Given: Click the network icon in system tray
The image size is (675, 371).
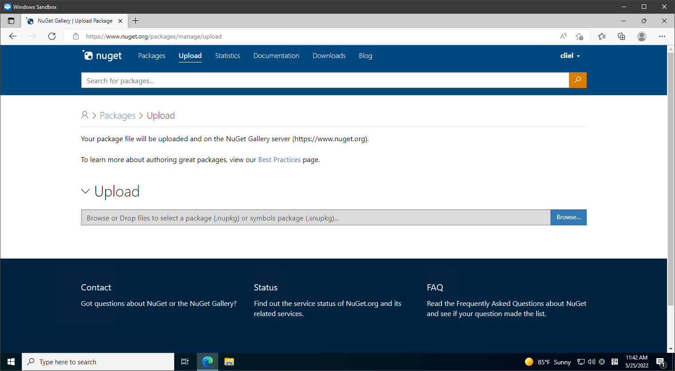Looking at the screenshot, I should pyautogui.click(x=581, y=362).
